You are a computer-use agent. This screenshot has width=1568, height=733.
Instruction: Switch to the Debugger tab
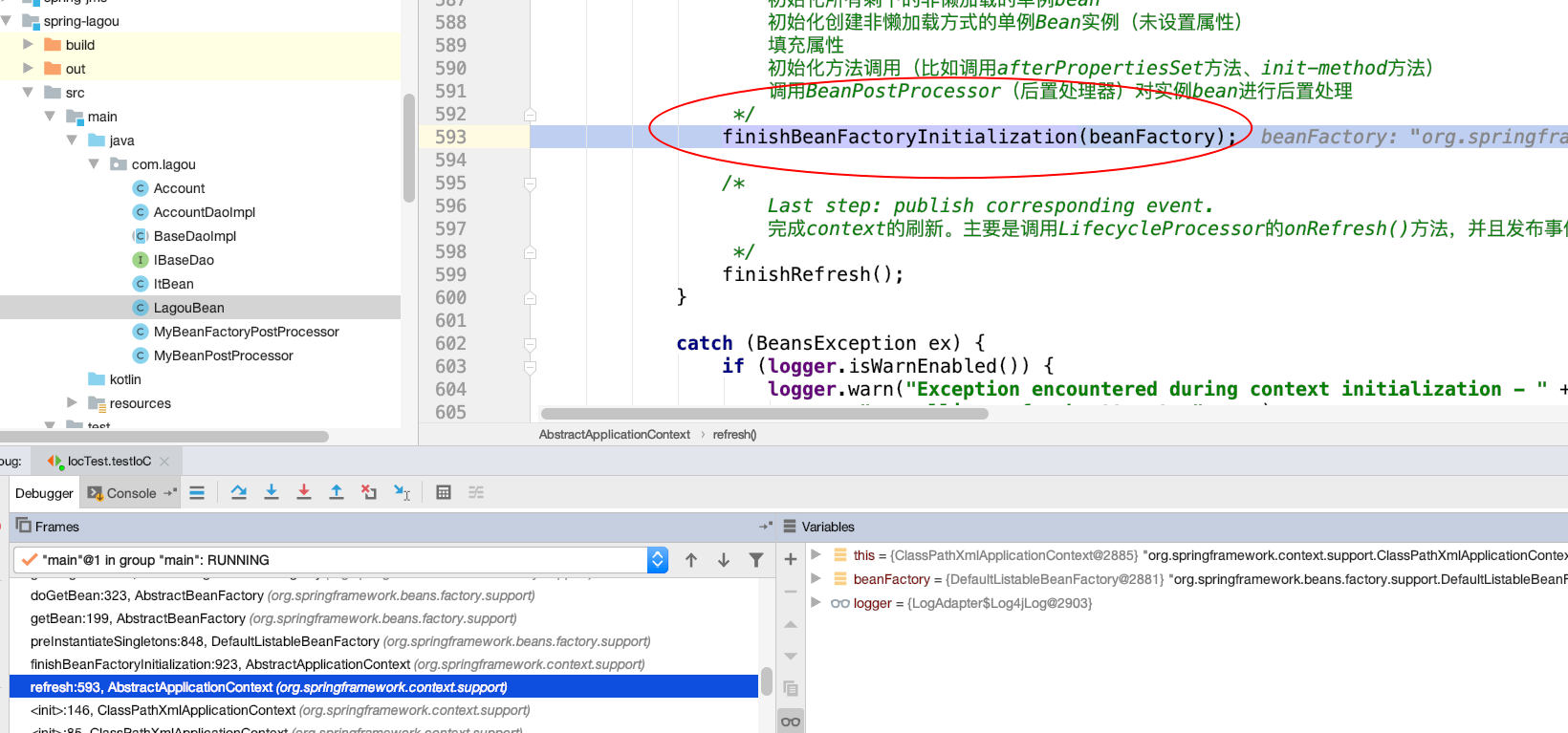point(44,493)
